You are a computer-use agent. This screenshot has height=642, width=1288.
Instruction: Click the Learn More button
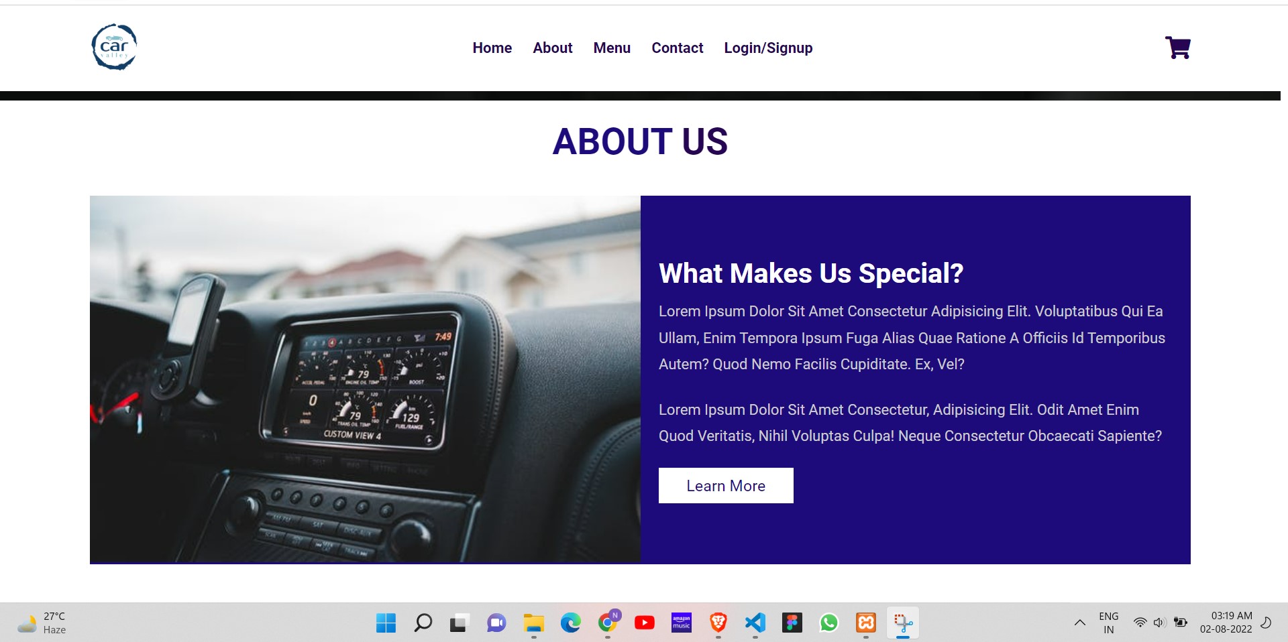[726, 485]
